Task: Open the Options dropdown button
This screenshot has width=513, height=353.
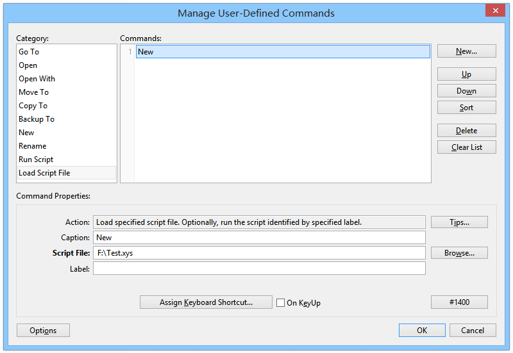Action: 43,331
